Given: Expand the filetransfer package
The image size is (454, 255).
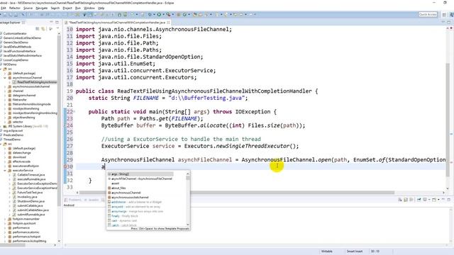Looking at the screenshot, I should [5, 100].
